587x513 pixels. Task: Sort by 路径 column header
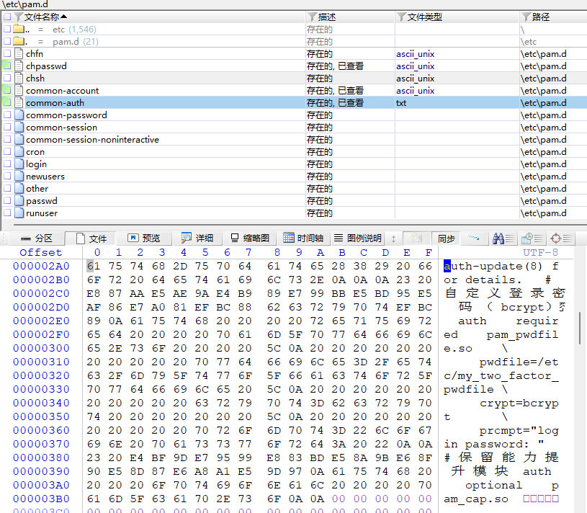[x=541, y=17]
